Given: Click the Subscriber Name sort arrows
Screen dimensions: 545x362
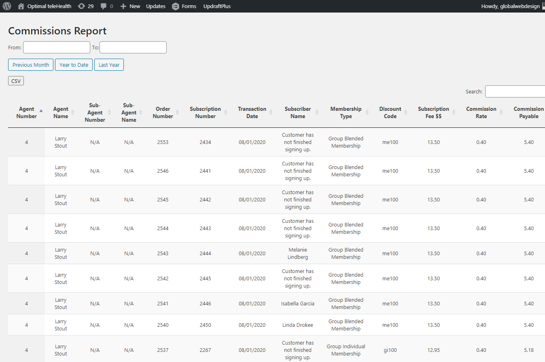Looking at the screenshot, I should click(x=317, y=112).
